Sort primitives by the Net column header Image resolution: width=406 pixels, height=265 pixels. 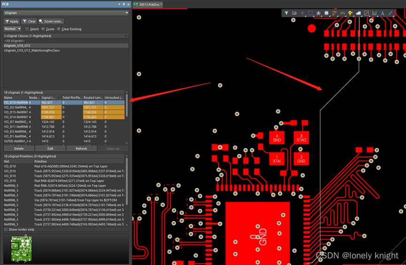click(x=18, y=161)
